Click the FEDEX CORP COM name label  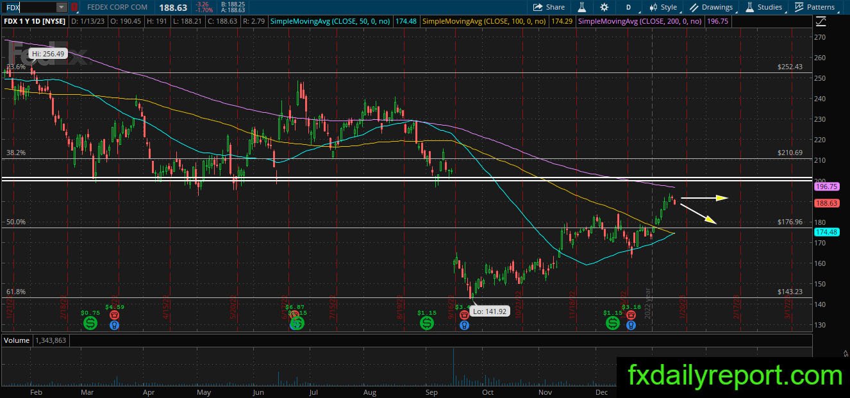117,7
